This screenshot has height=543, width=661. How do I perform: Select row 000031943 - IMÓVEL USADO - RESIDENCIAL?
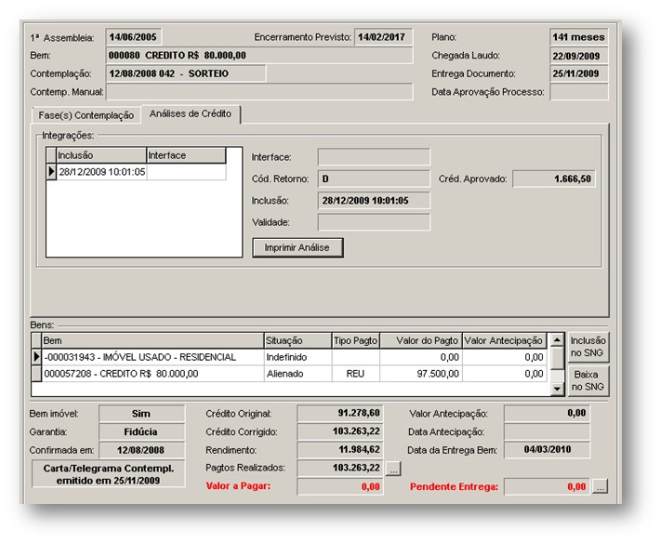289,357
